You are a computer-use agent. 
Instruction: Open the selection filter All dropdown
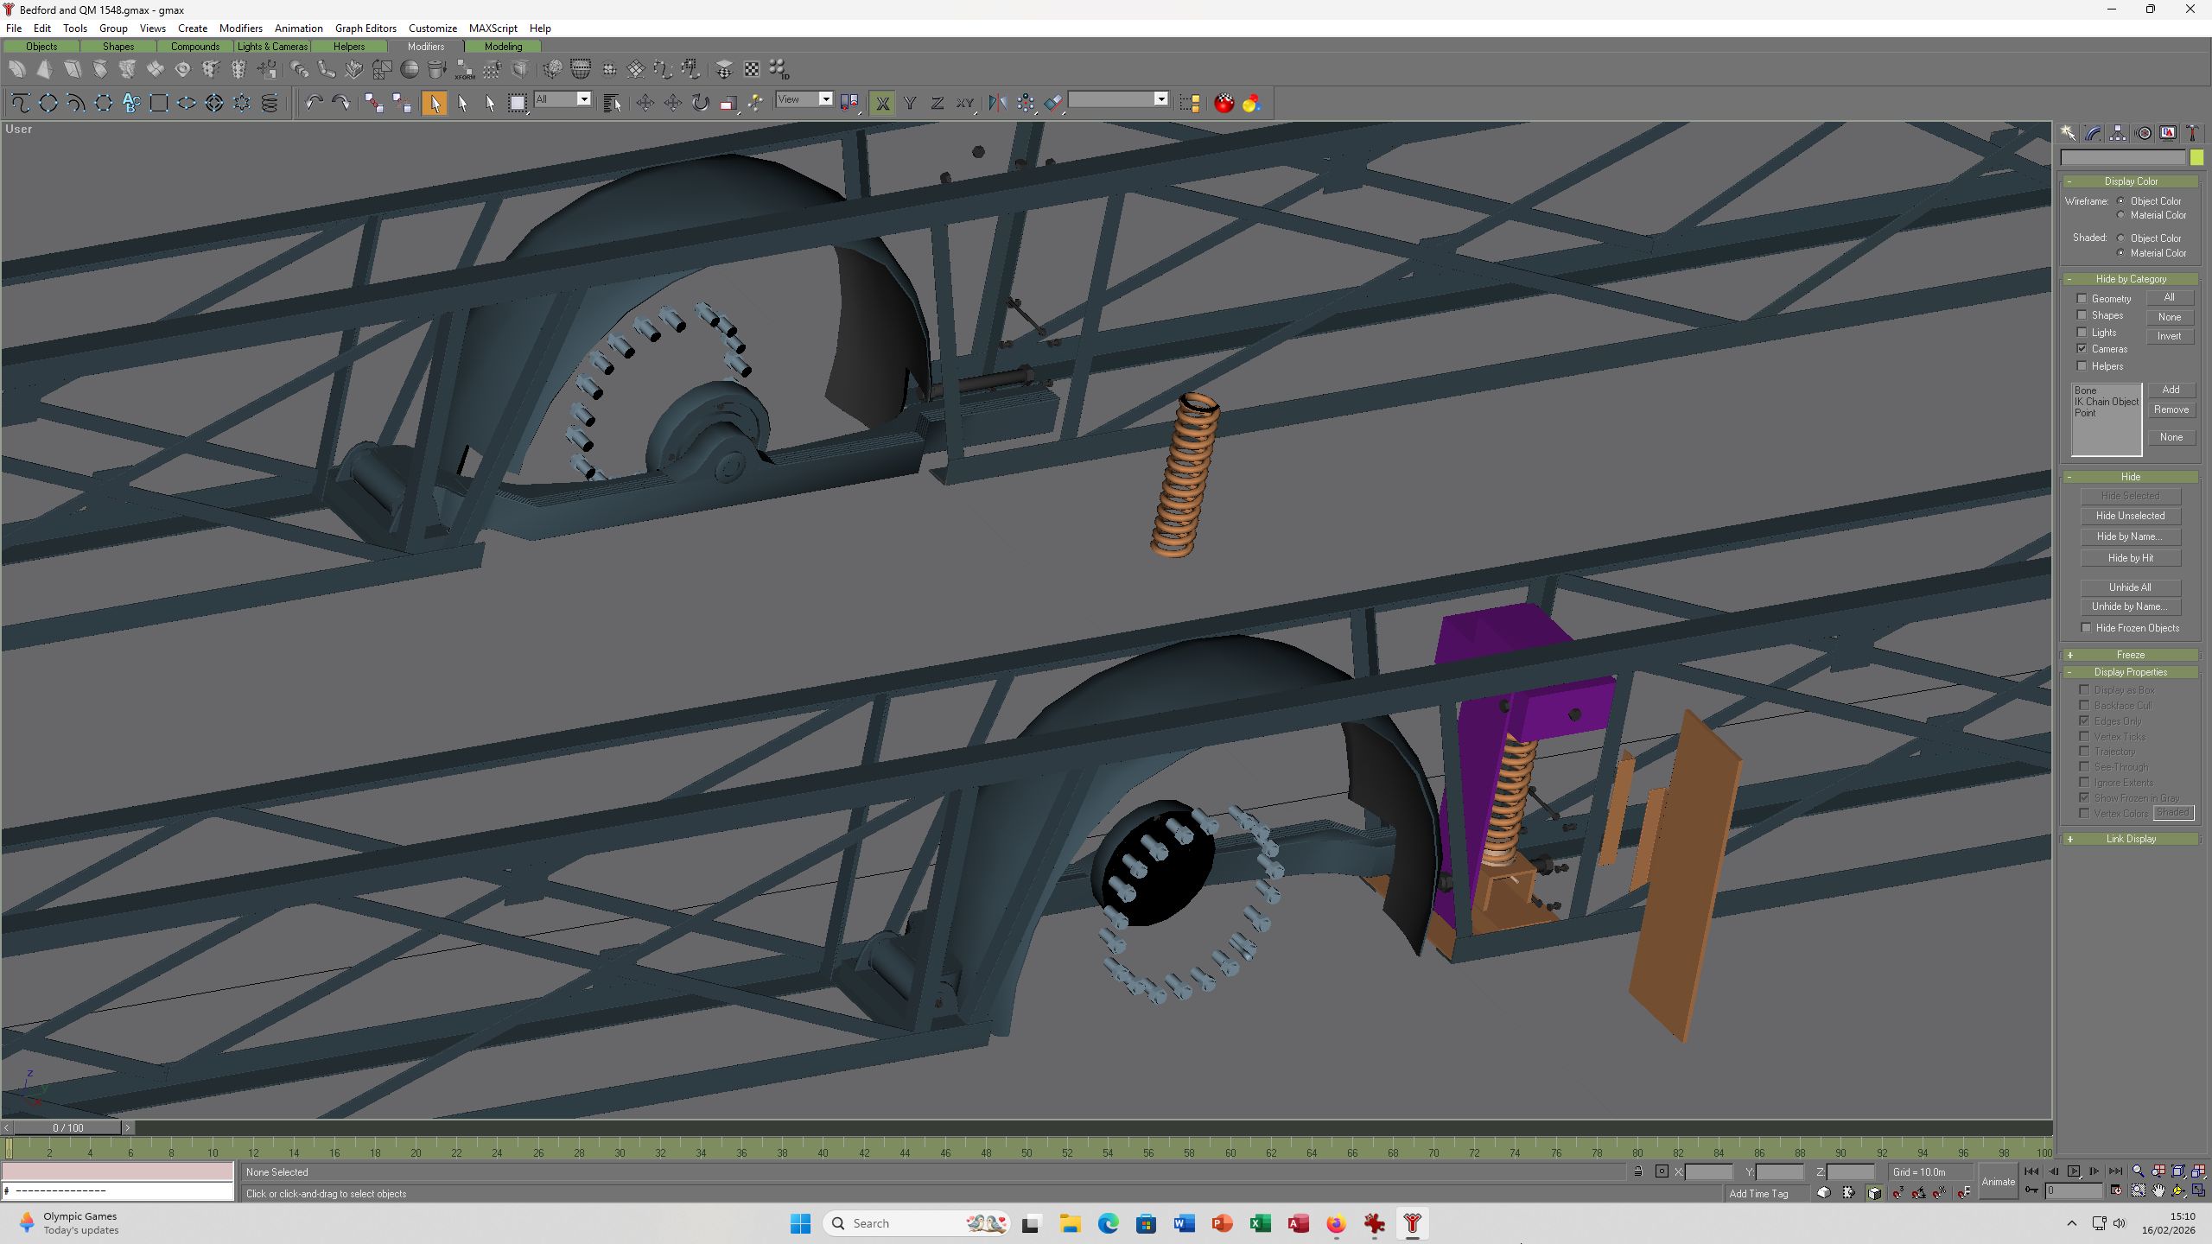[562, 99]
